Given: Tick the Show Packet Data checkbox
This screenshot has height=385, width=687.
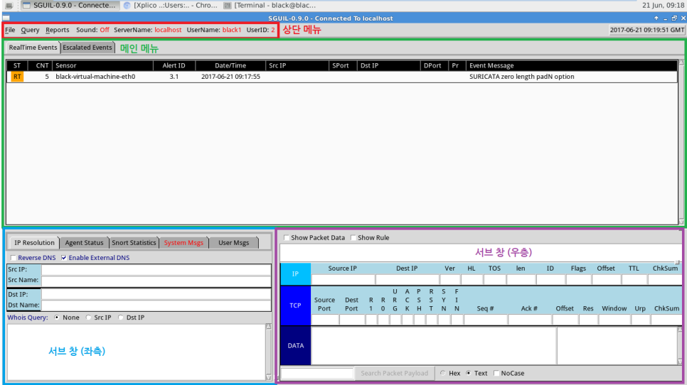Looking at the screenshot, I should coord(286,237).
